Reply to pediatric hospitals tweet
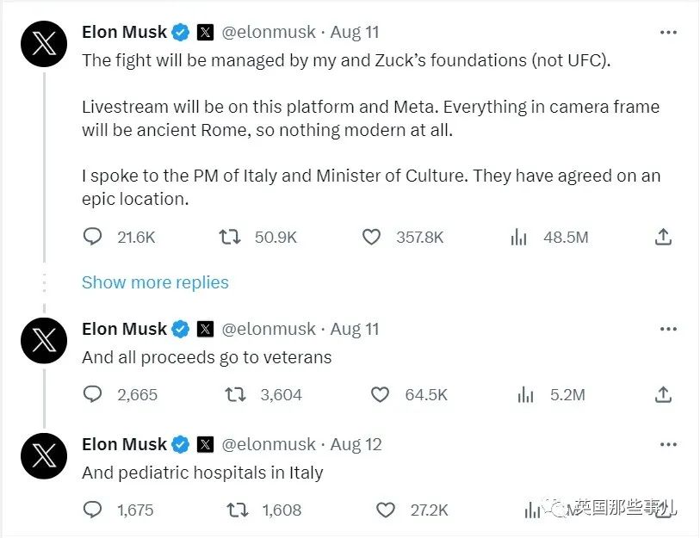The width and height of the screenshot is (700, 538). pos(93,510)
